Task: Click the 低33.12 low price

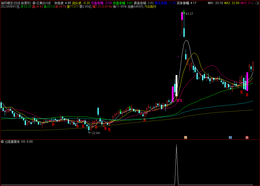Action: 49,7
